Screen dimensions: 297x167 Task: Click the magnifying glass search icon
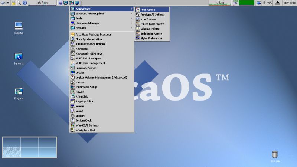[x=19, y=3]
